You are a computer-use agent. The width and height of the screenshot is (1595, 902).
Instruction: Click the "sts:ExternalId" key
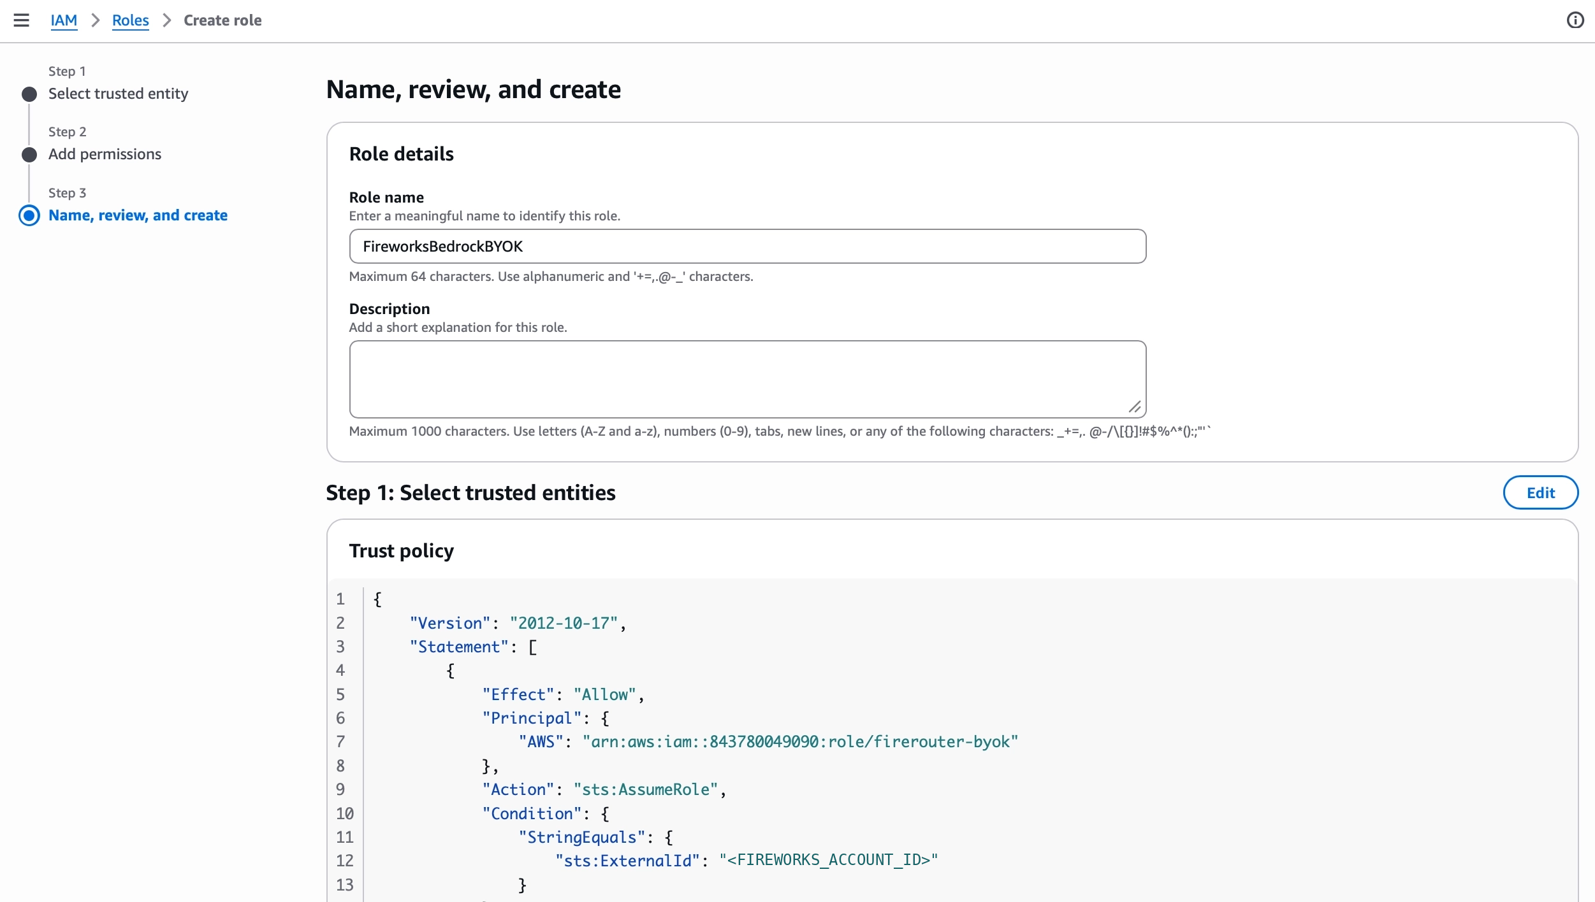pos(627,861)
